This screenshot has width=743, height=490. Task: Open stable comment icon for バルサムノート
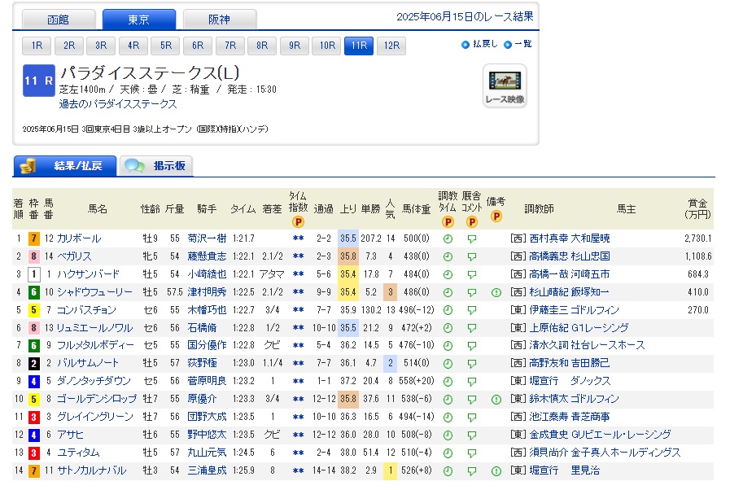tap(471, 364)
